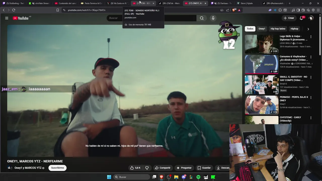The image size is (322, 181).
Task: Open Discord from the taskbar
Action: (x=184, y=177)
